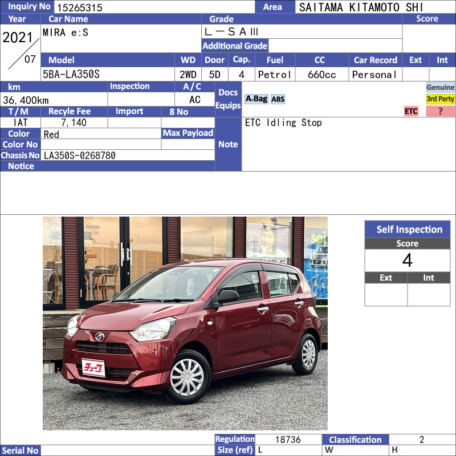Select the color value Red
This screenshot has width=456, height=456.
click(x=51, y=135)
